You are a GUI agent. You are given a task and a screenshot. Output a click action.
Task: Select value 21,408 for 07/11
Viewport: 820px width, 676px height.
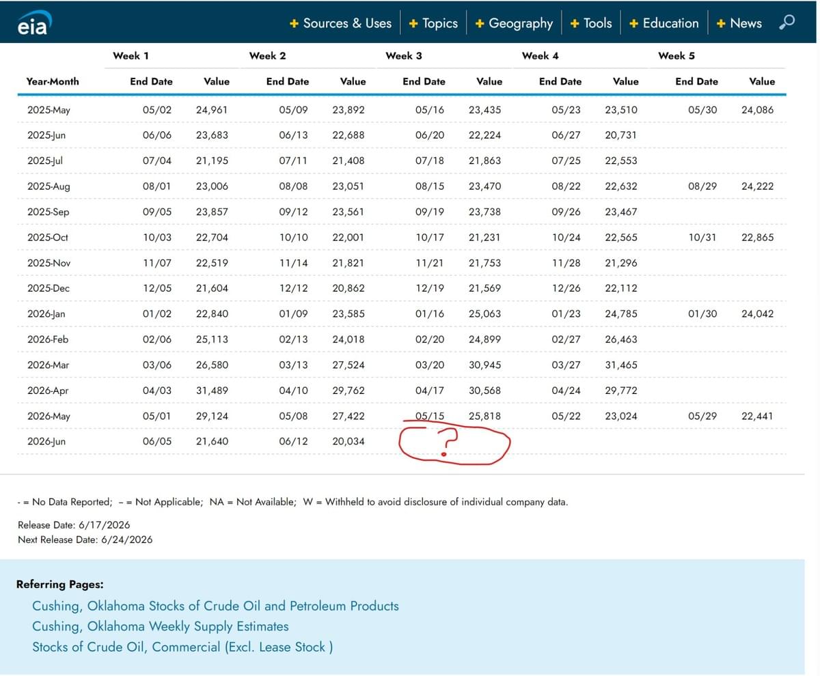click(348, 160)
